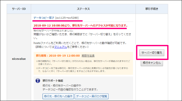Click the 期限を延長 link
This screenshot has height=101, width=182.
point(88,56)
